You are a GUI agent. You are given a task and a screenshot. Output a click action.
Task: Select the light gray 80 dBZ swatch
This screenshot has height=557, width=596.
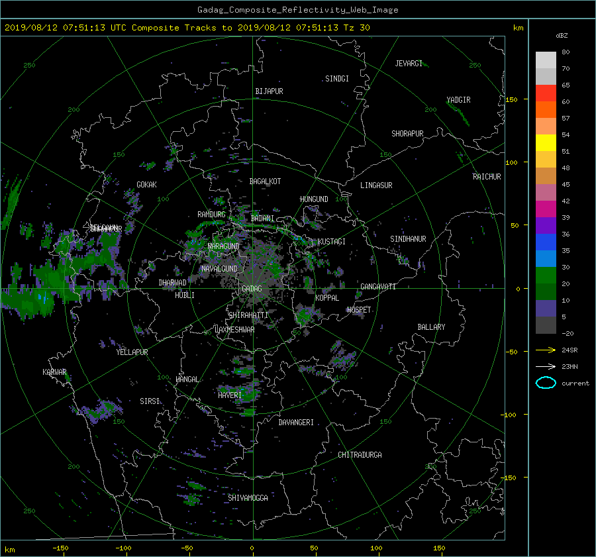[546, 60]
